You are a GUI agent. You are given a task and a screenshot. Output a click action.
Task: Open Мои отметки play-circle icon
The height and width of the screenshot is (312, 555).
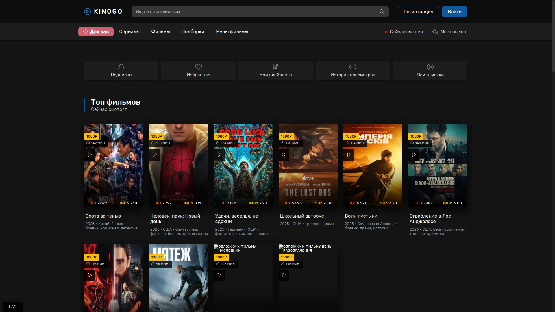[430, 67]
